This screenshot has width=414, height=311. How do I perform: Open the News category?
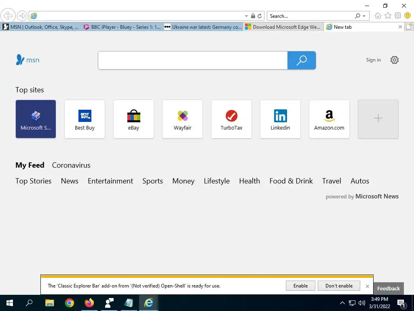coord(70,181)
